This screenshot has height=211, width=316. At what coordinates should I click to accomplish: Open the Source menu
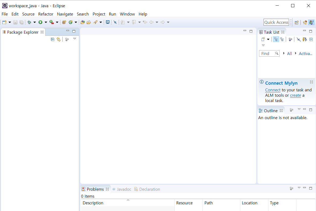pyautogui.click(x=28, y=14)
